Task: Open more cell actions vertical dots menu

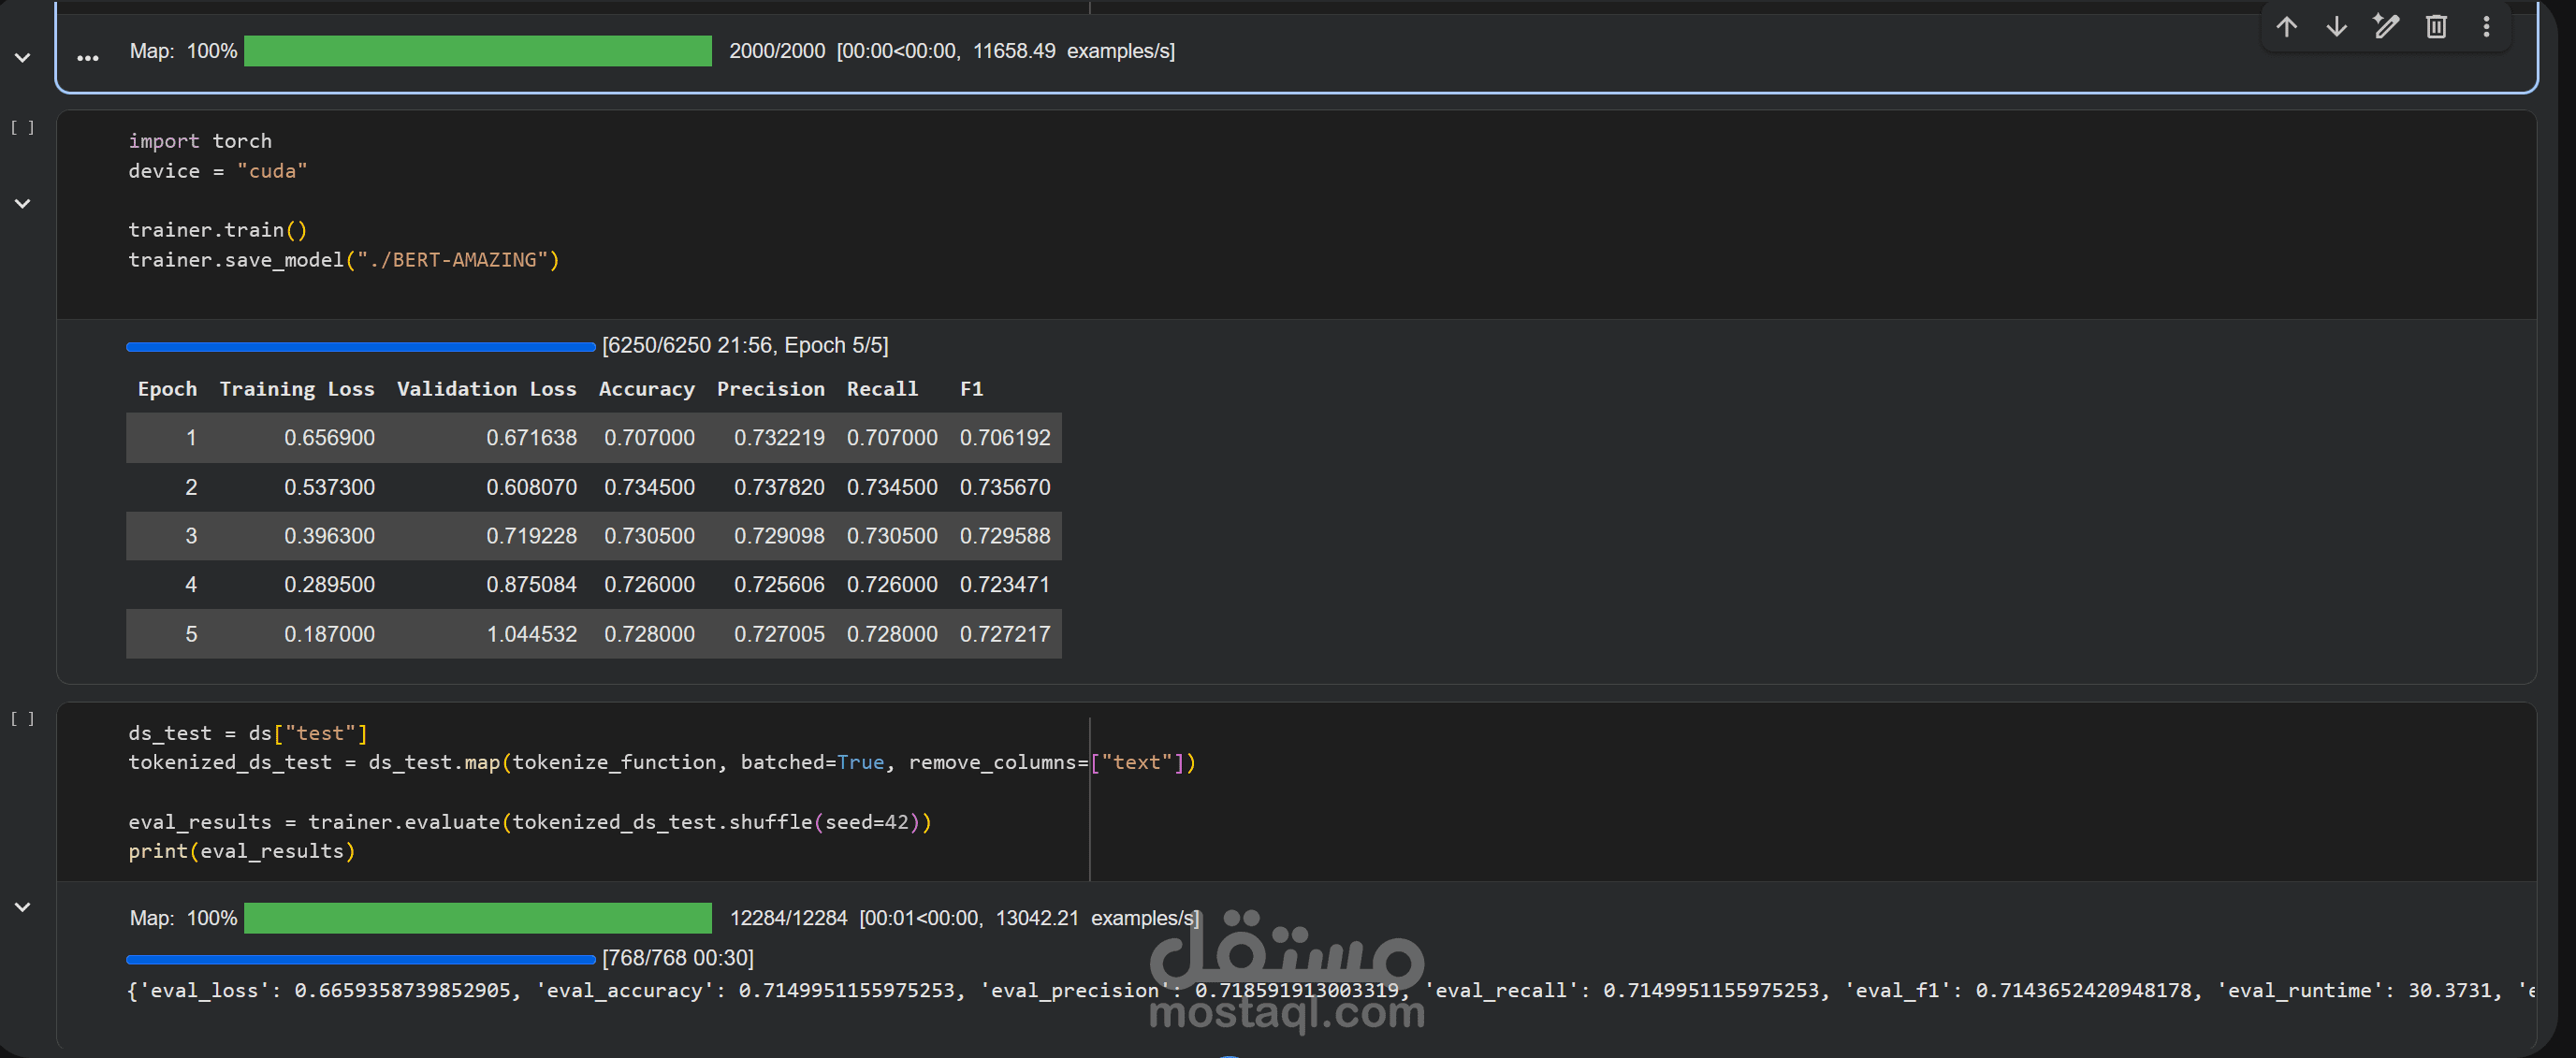Action: pos(2486,27)
